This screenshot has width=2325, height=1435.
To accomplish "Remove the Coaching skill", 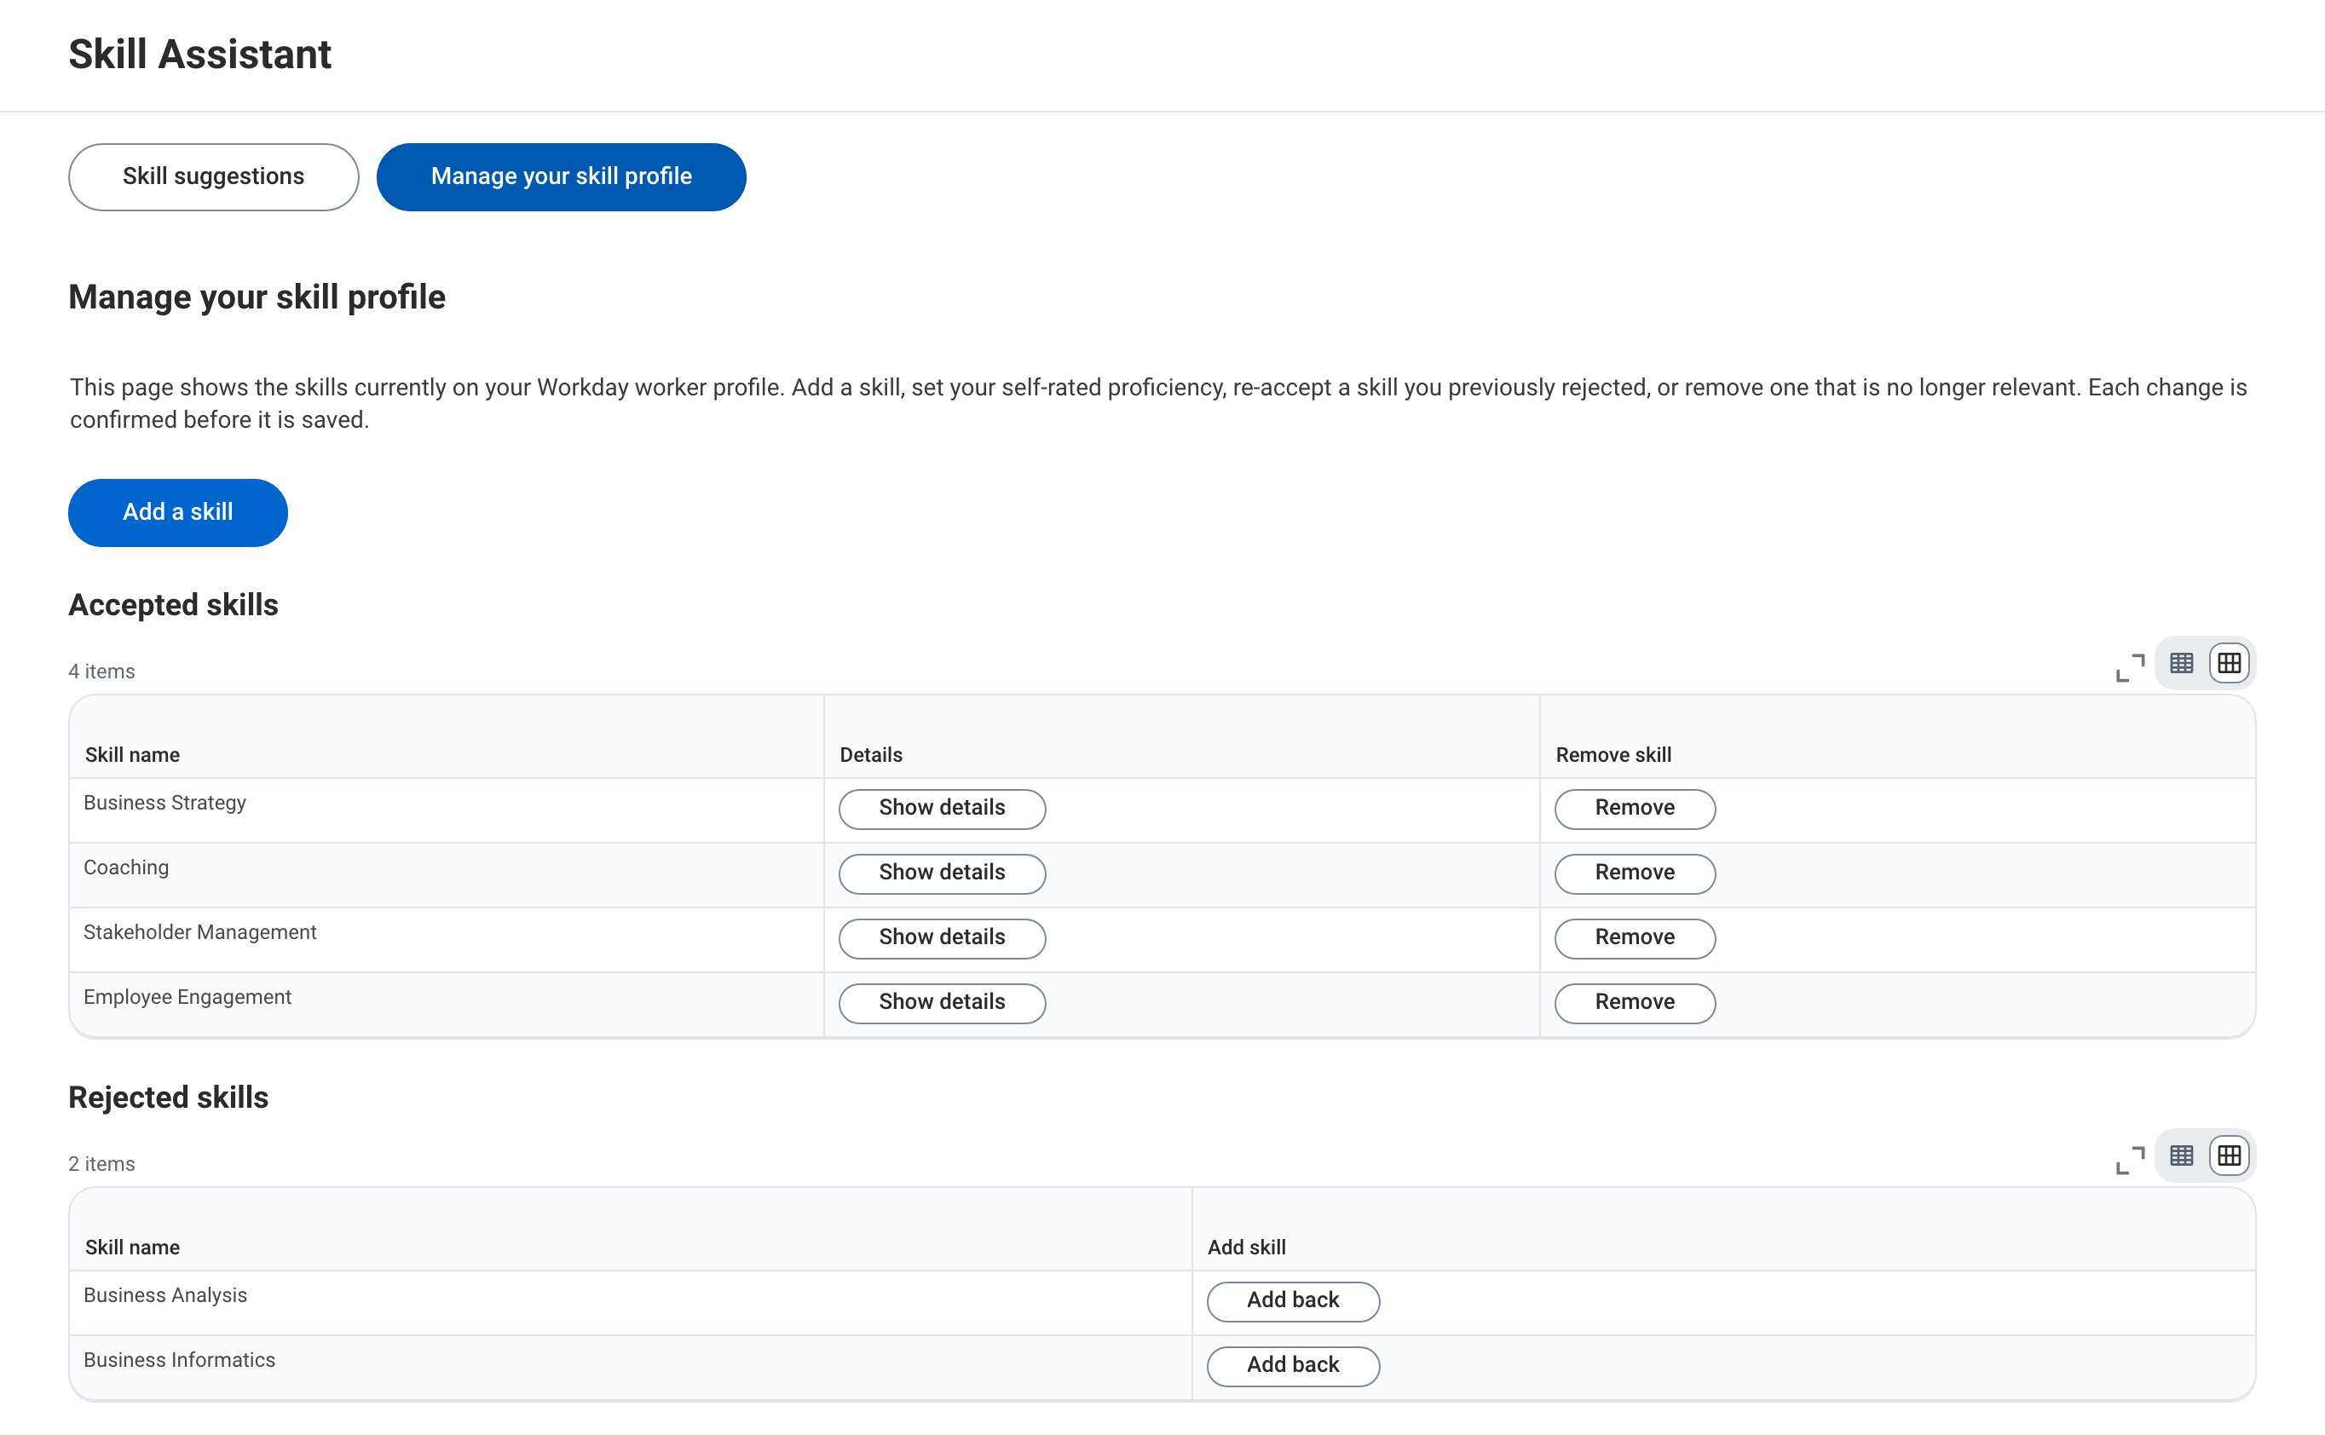I will (1634, 873).
